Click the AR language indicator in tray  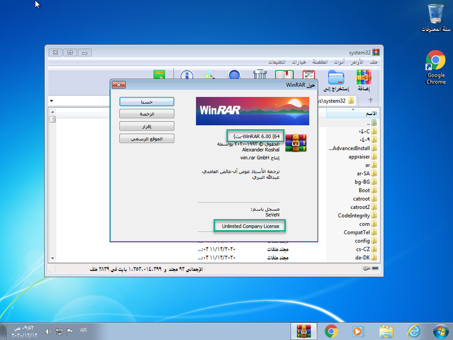click(83, 330)
